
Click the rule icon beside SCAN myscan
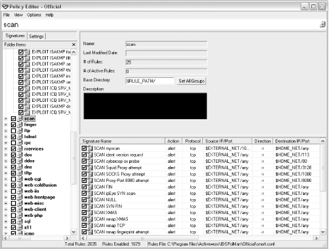[90, 148]
